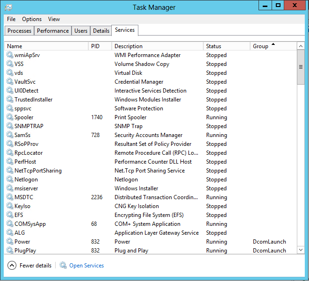Click the gear icon beside UI0Detect
The width and height of the screenshot is (309, 281).
tap(10, 90)
